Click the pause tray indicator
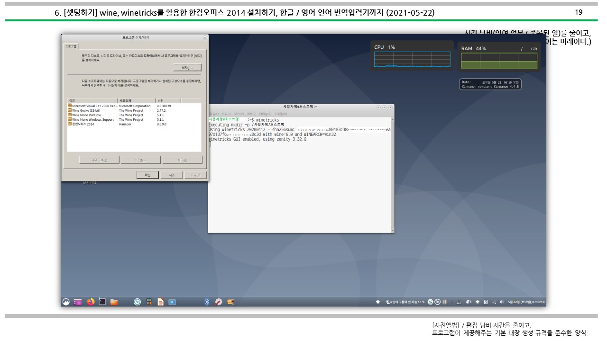This screenshot has height=341, width=607. tap(444, 302)
